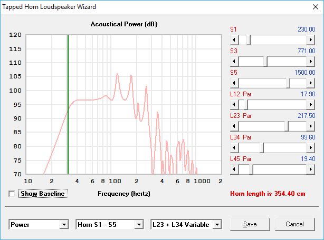Image resolution: width=324 pixels, height=240 pixels.
Task: Click the L23 slider thumb
Action: point(287,126)
